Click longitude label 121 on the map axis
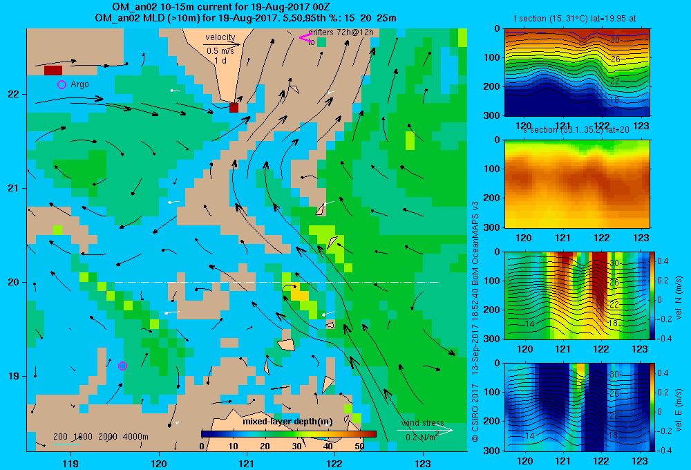691x470 pixels. click(x=247, y=464)
